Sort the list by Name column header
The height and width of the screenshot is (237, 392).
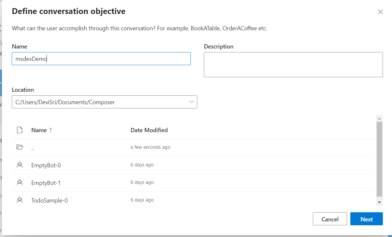tap(39, 130)
